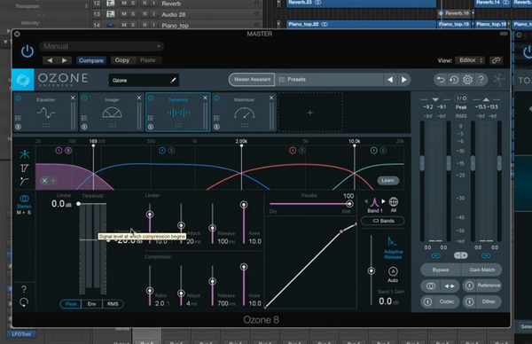Open the settings gear icon
This screenshot has height=344, width=532.
467,80
